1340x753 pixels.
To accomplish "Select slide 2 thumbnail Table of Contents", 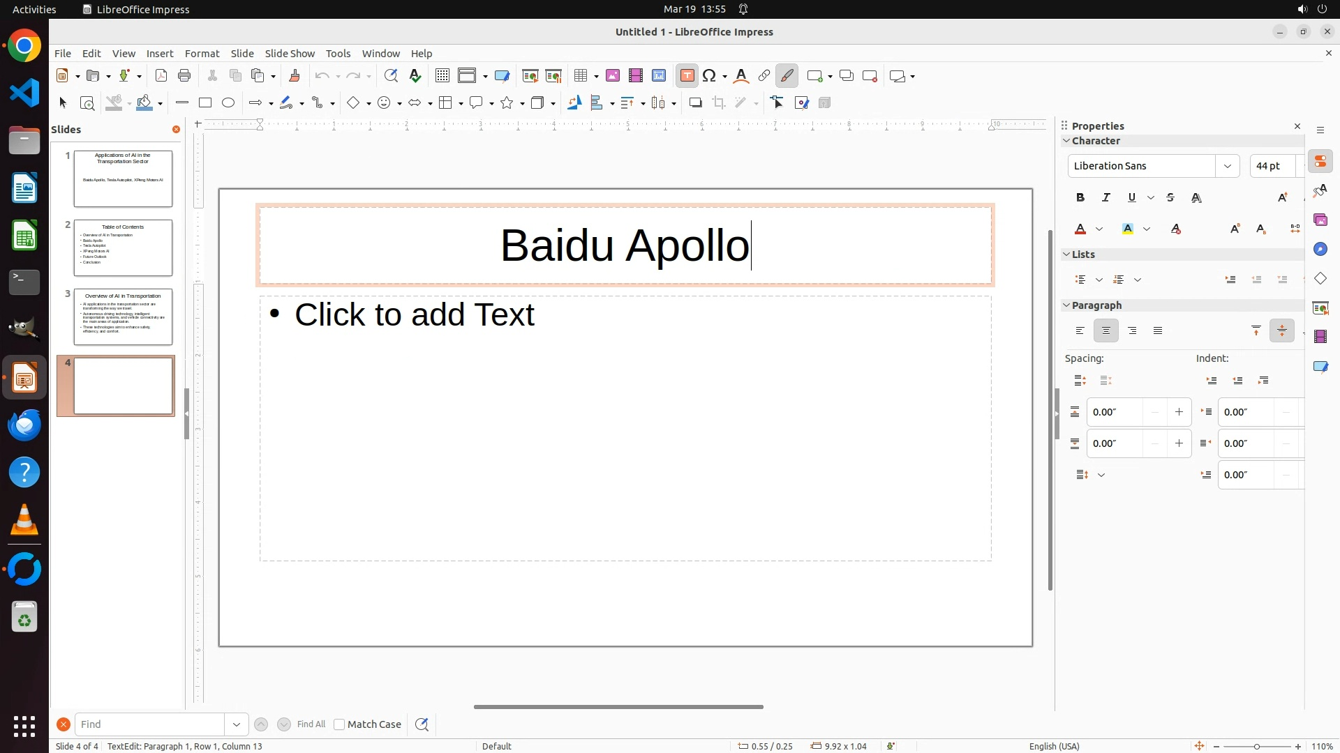I will (x=123, y=248).
